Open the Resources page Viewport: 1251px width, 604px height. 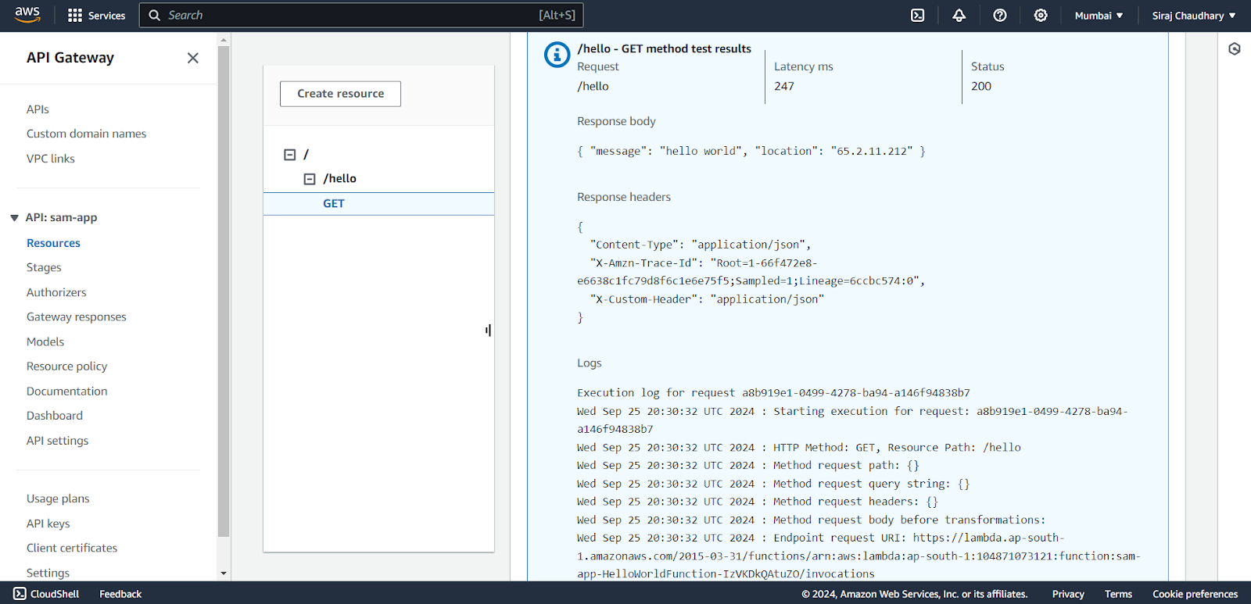53,243
